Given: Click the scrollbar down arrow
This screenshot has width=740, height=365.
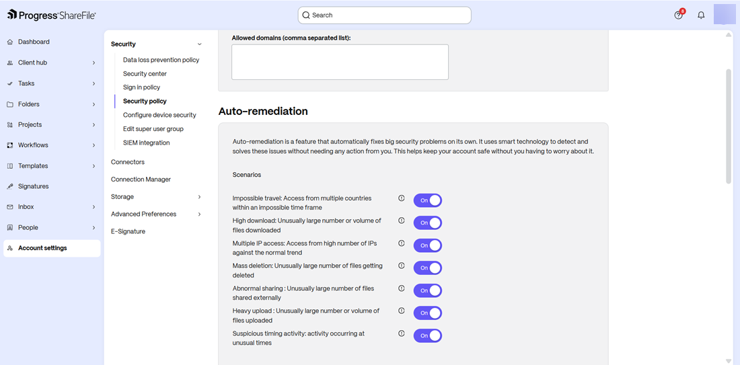Looking at the screenshot, I should pos(729,361).
